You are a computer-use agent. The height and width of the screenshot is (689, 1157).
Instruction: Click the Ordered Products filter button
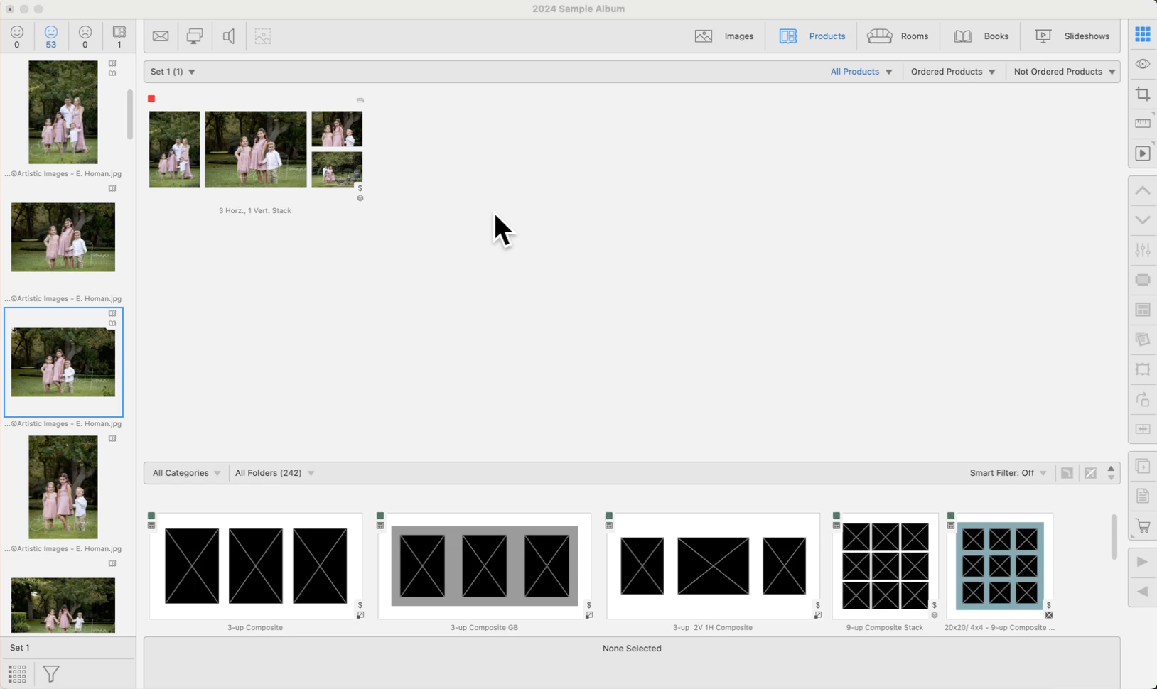(952, 72)
